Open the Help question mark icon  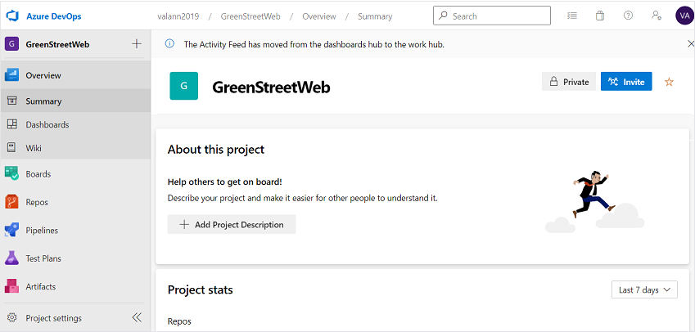628,16
